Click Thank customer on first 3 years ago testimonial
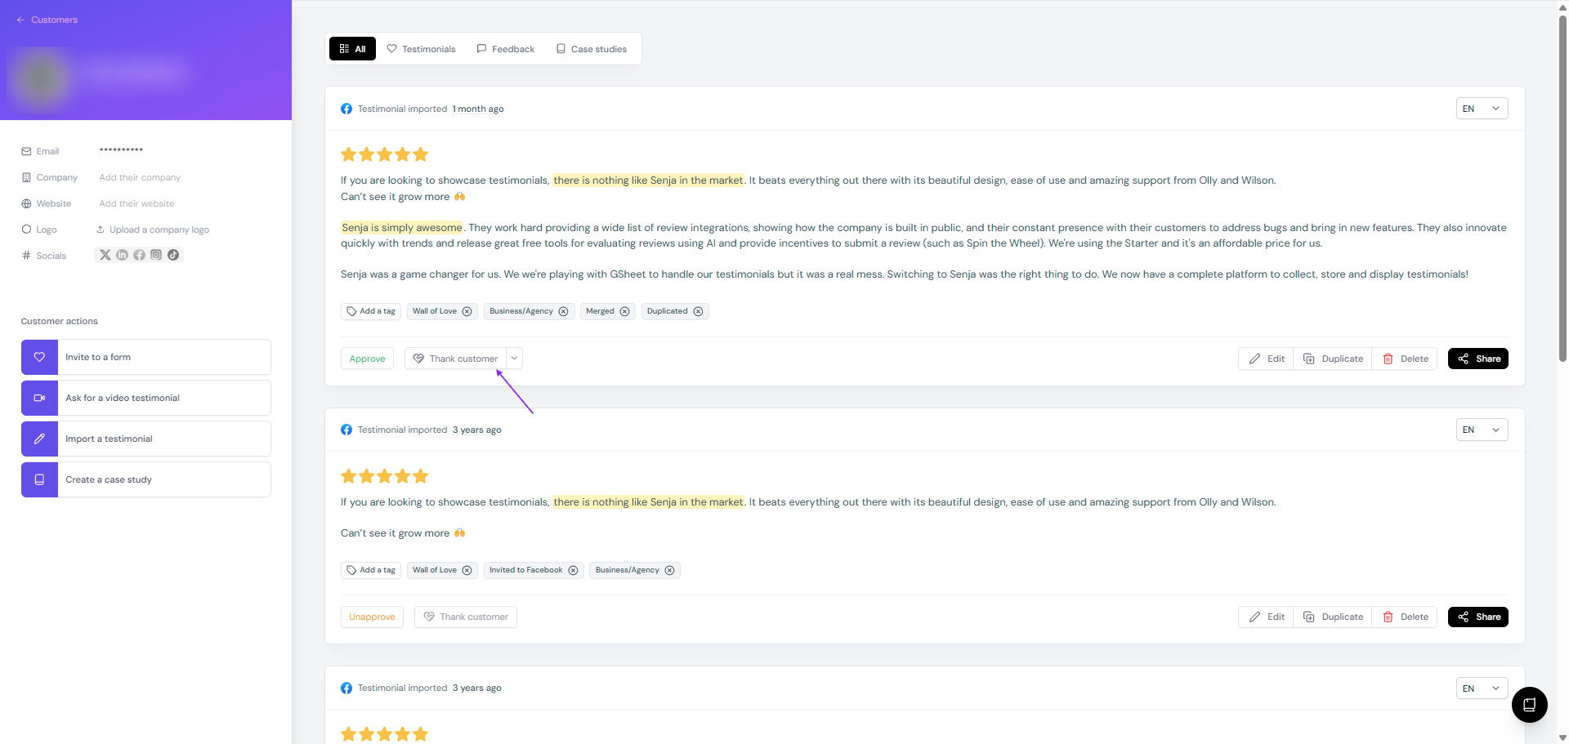 466,617
